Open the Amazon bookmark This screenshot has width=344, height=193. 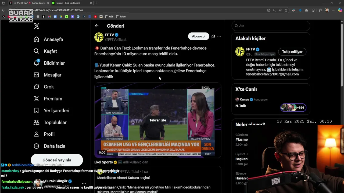coord(101,17)
